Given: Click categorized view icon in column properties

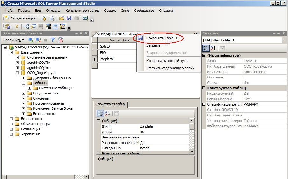Looking at the screenshot, I should (100, 114).
